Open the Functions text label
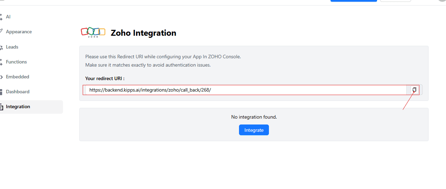446x189 pixels. [x=16, y=62]
